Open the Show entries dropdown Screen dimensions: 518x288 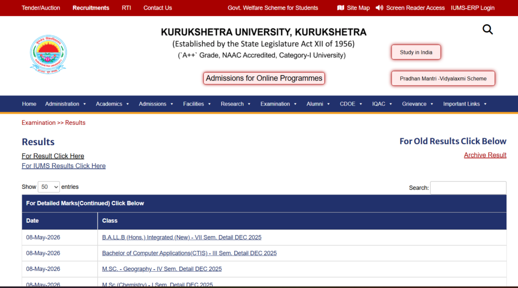pos(49,187)
